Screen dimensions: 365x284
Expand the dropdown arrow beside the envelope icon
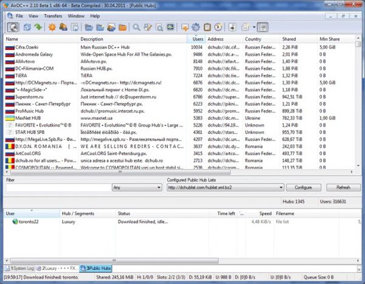tap(254, 27)
